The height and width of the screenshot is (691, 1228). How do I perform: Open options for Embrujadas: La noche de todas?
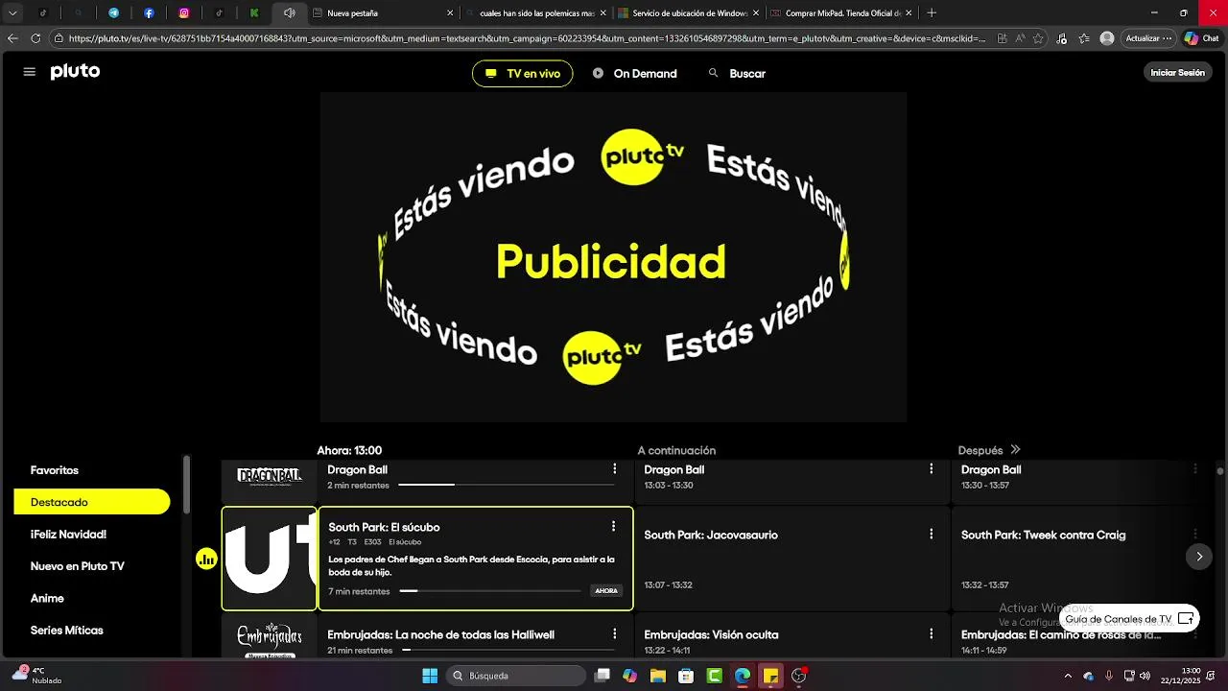615,633
